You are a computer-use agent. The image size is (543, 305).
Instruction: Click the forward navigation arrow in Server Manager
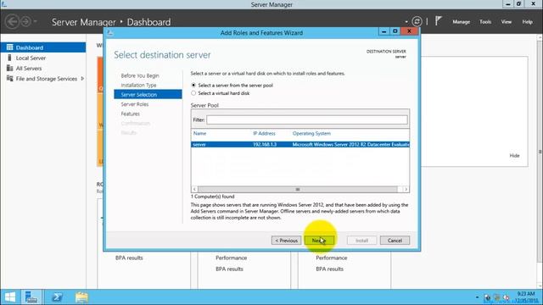click(25, 22)
